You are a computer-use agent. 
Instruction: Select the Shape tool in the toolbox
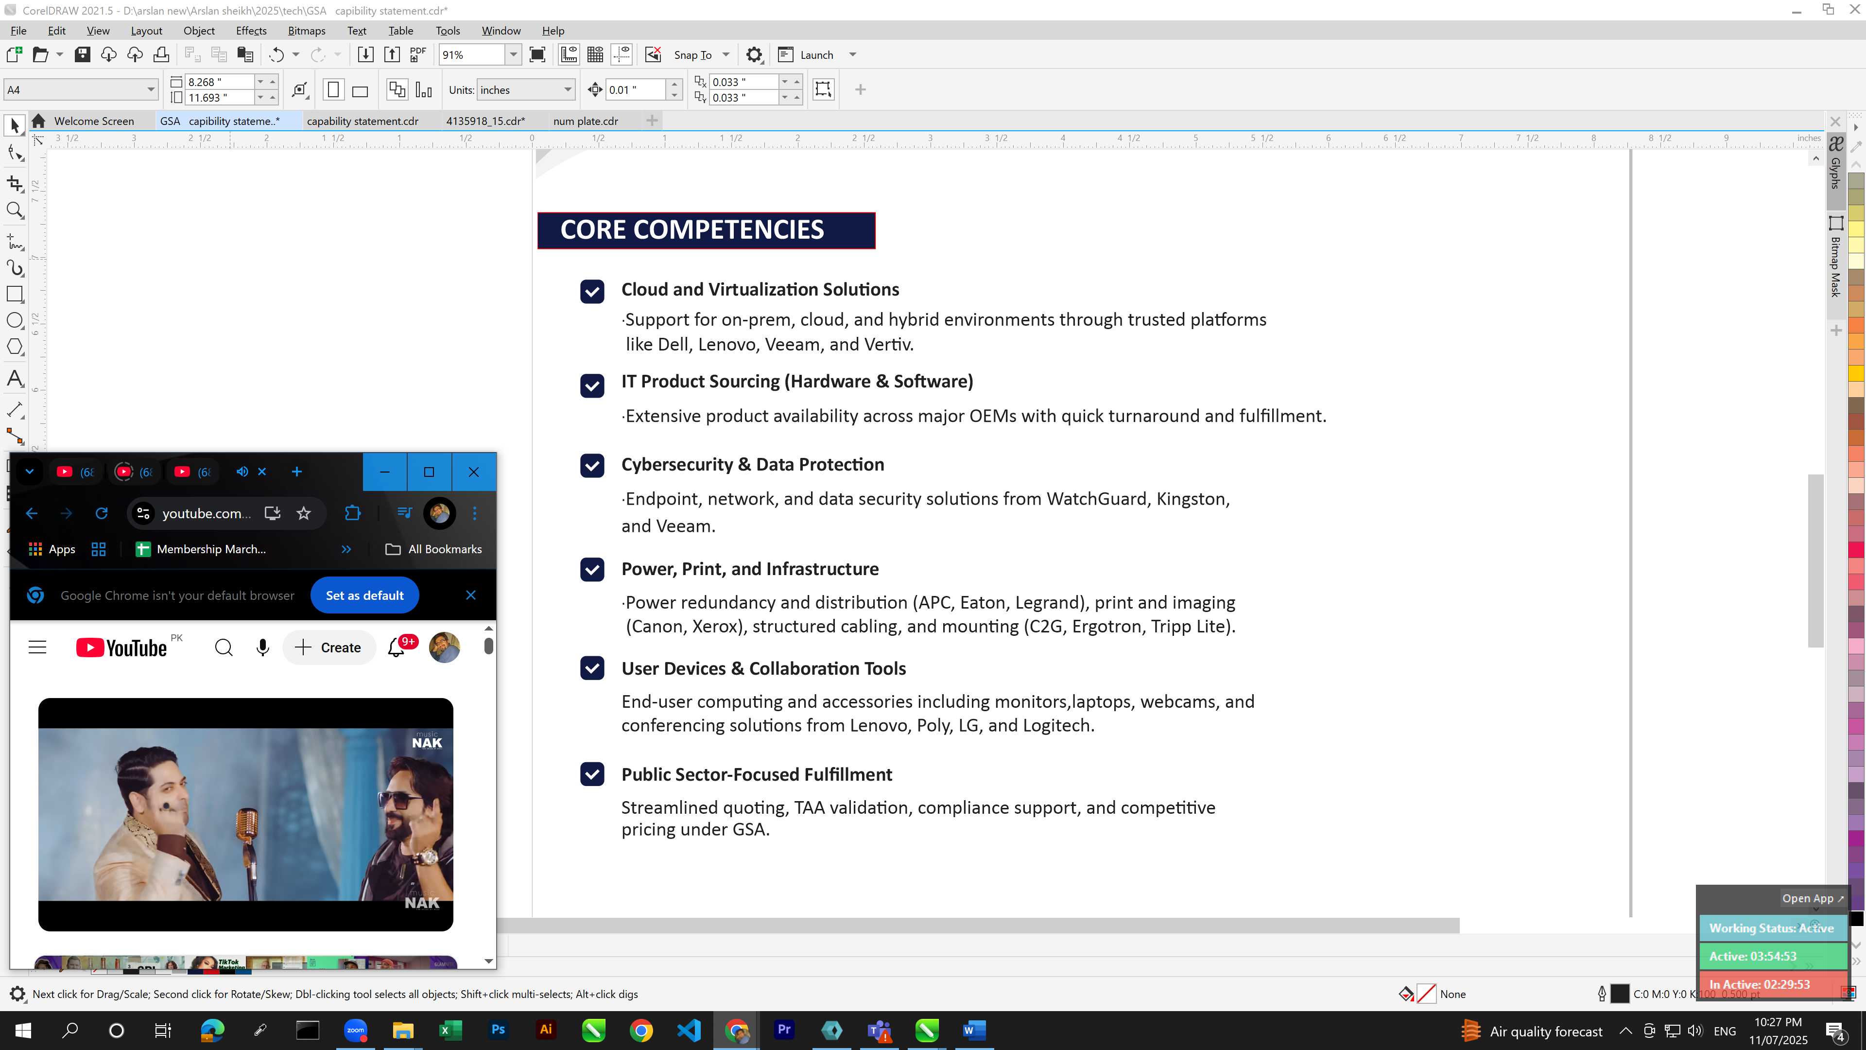tap(15, 153)
